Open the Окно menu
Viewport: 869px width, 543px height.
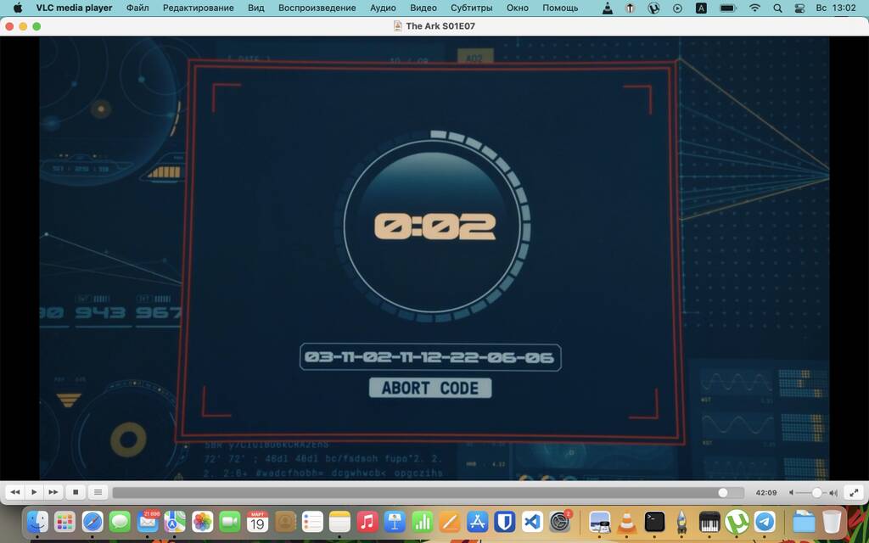coord(518,8)
